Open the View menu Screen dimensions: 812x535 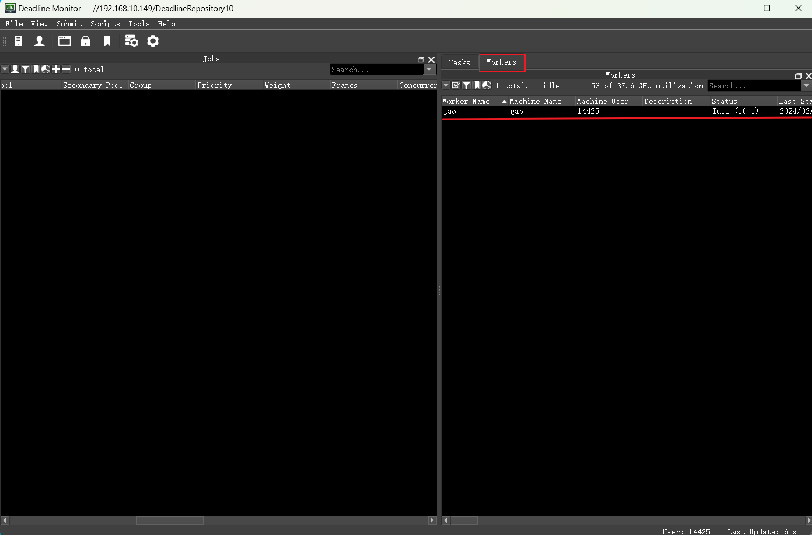[x=39, y=24]
